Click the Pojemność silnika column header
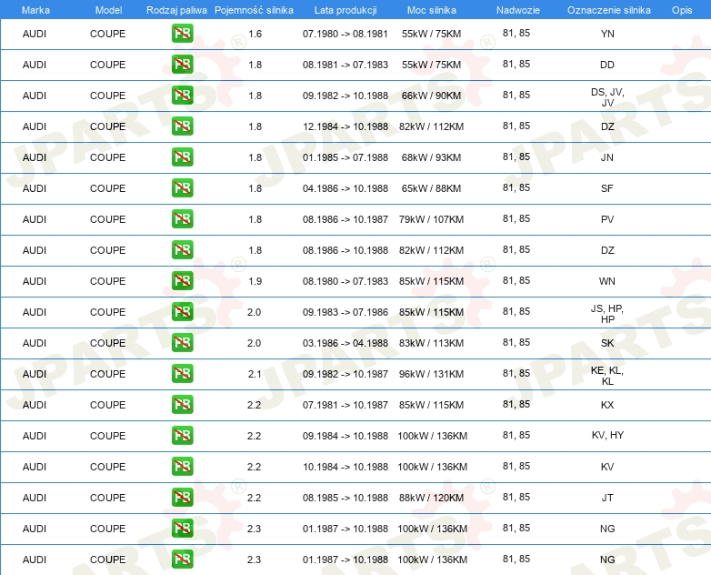Screen dimensions: 711x575 pyautogui.click(x=254, y=10)
